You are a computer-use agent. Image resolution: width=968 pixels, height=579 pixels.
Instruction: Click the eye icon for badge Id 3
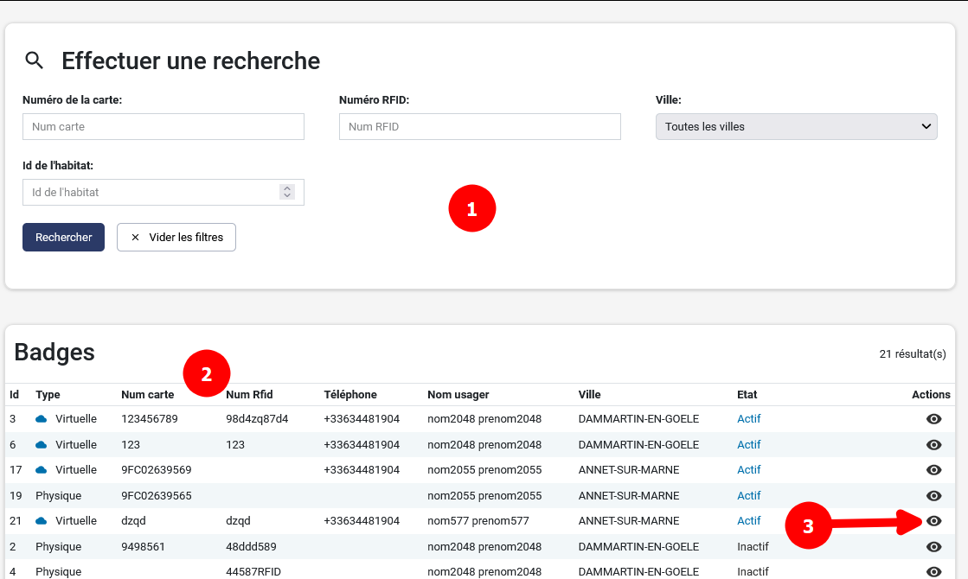(933, 419)
